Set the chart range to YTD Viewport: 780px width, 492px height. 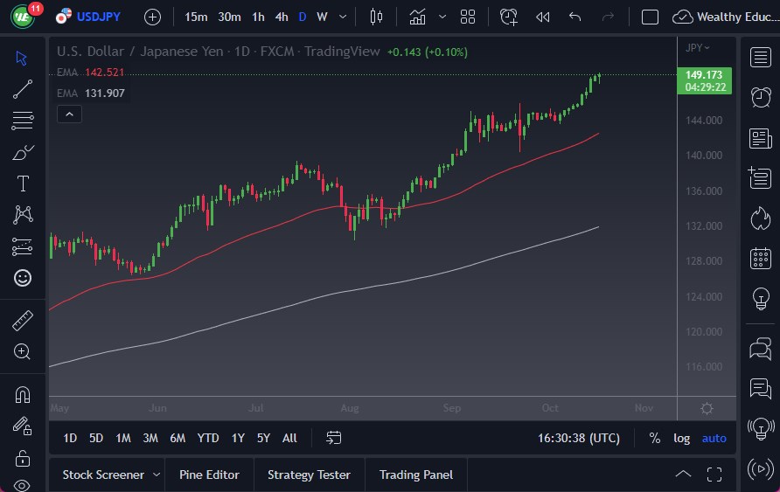(x=208, y=438)
